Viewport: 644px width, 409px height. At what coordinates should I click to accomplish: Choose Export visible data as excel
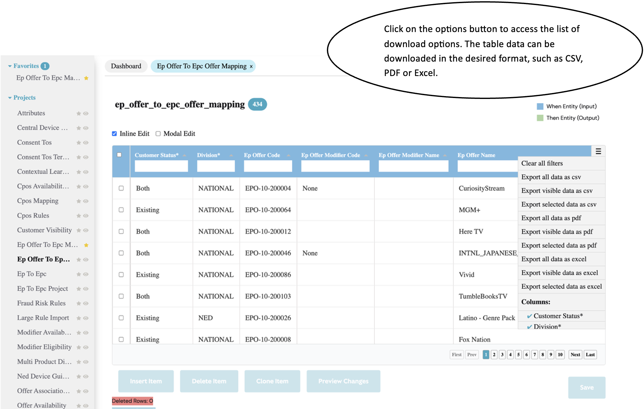pyautogui.click(x=561, y=273)
